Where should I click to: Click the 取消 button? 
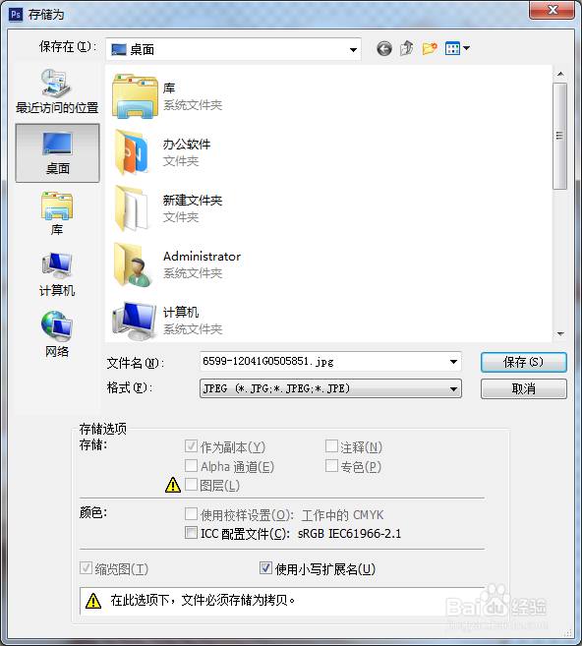coord(524,388)
